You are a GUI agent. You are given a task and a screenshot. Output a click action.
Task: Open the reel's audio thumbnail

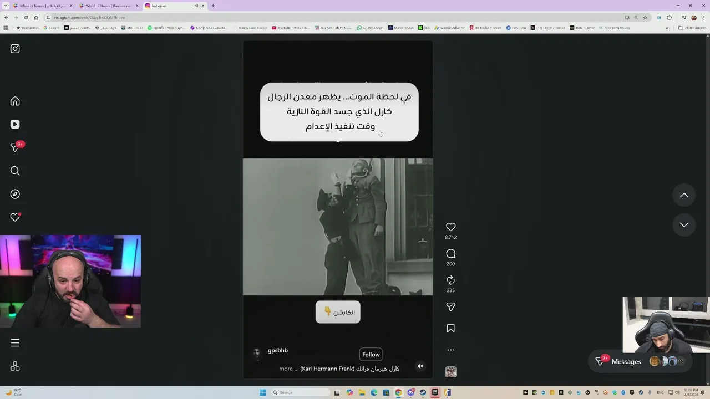tap(450, 372)
